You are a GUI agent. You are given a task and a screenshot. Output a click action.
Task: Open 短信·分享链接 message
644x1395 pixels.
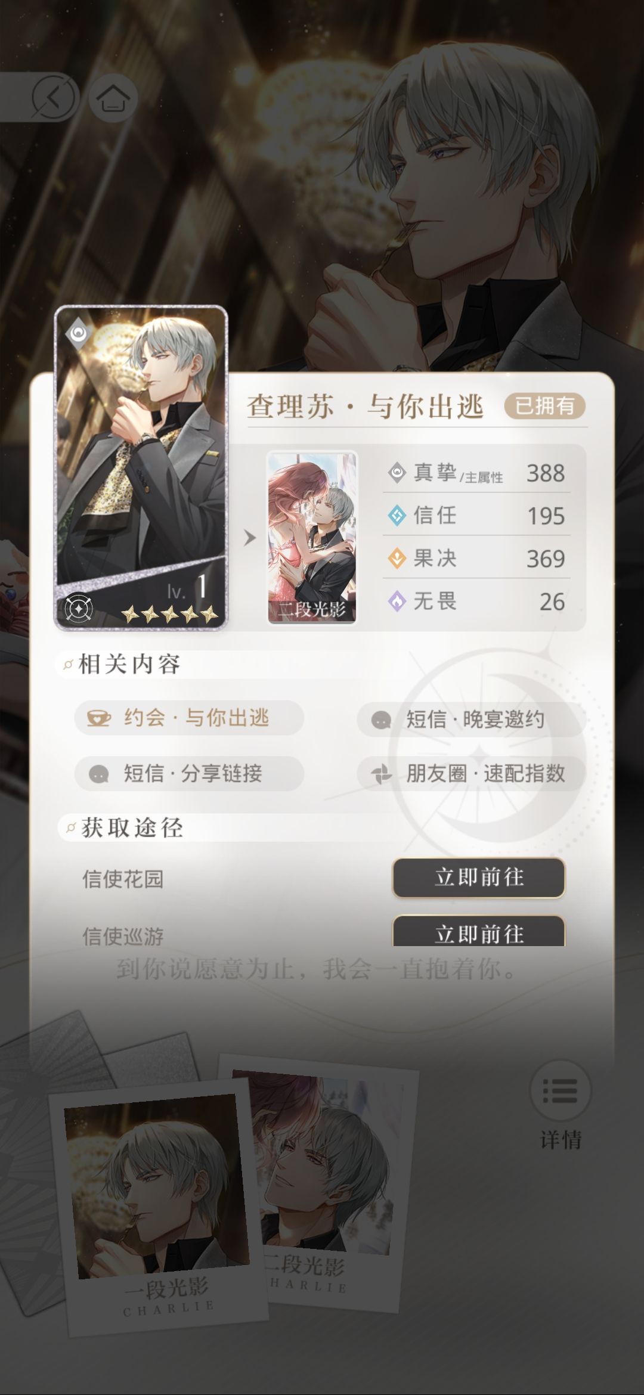point(189,773)
